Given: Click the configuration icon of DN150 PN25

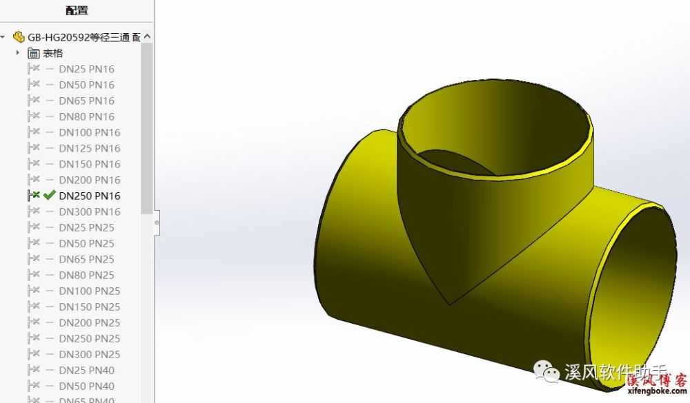Looking at the screenshot, I should tap(33, 307).
